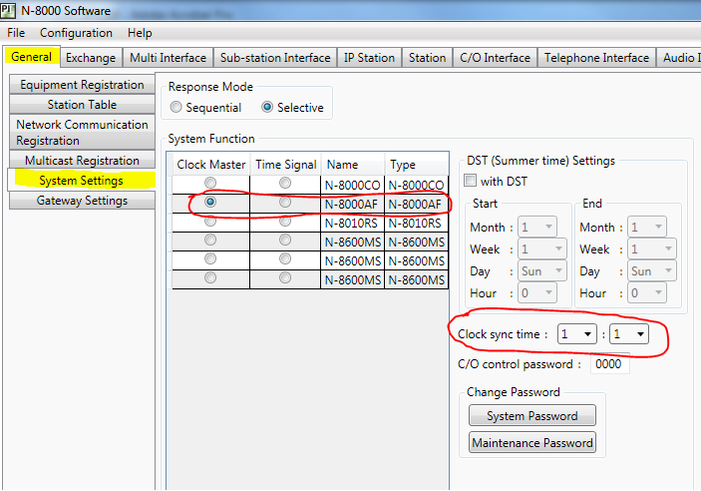Viewport: 701px width, 491px height.
Task: Open DST End Week dropdown
Action: point(652,248)
